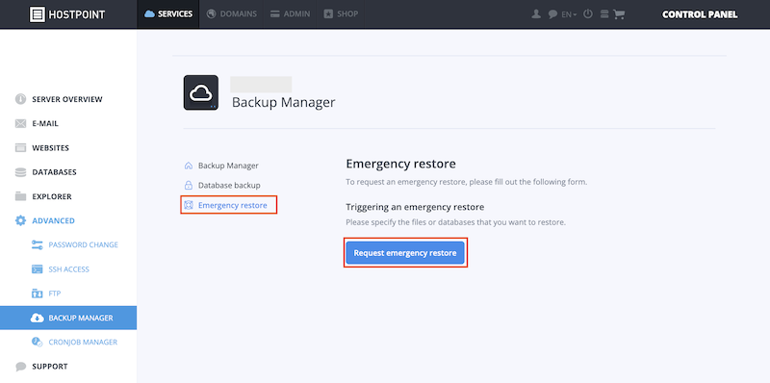Image resolution: width=770 pixels, height=383 pixels.
Task: Click the Databases stack icon
Action: coord(20,172)
